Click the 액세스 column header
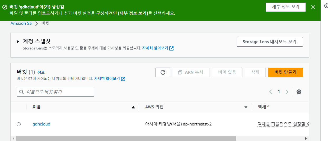 (264, 107)
